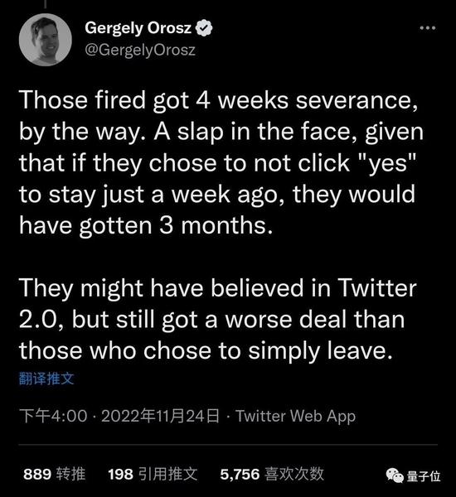Click the paragraph starting "They might have believed"
The width and height of the screenshot is (456, 497).
218,320
